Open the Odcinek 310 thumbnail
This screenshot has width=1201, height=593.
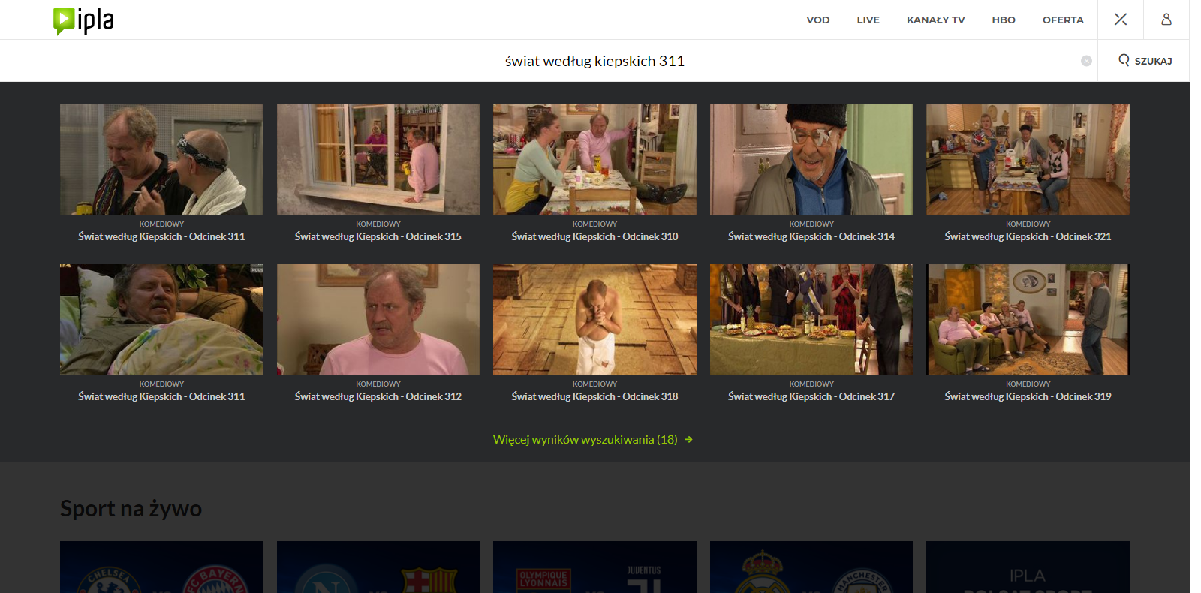pos(594,160)
